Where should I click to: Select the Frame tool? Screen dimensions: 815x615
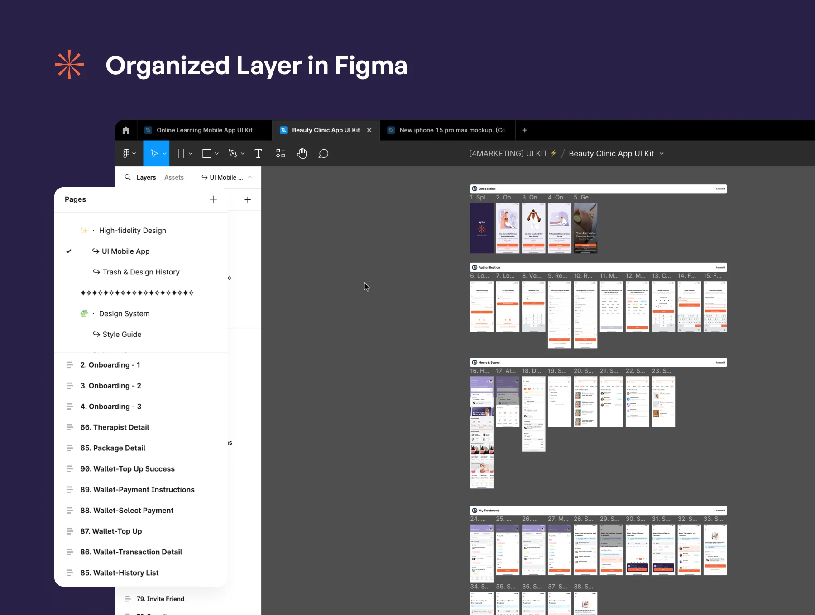tap(181, 154)
